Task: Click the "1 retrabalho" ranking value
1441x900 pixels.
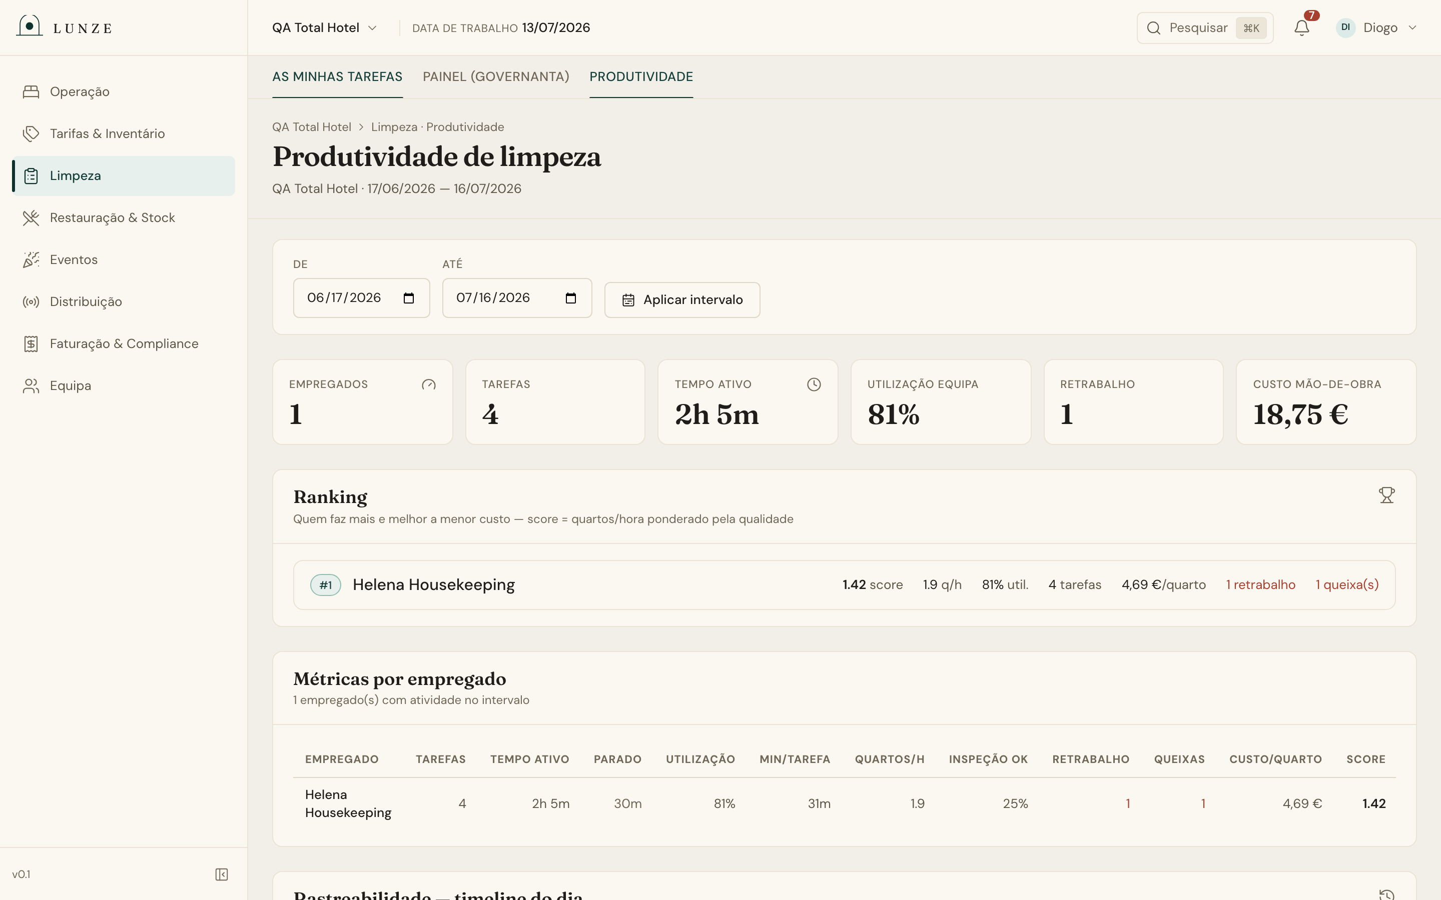Action: pyautogui.click(x=1260, y=585)
